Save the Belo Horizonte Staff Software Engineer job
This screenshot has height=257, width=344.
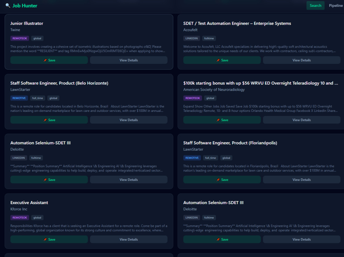pyautogui.click(x=49, y=120)
